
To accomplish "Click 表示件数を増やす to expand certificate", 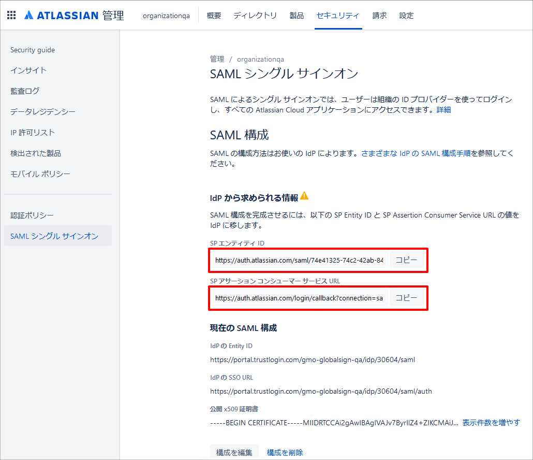I will (491, 423).
